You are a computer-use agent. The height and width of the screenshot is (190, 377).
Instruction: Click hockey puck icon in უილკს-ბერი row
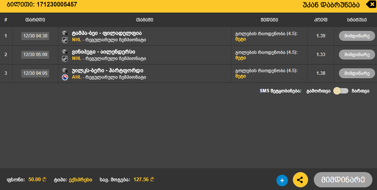[65, 70]
